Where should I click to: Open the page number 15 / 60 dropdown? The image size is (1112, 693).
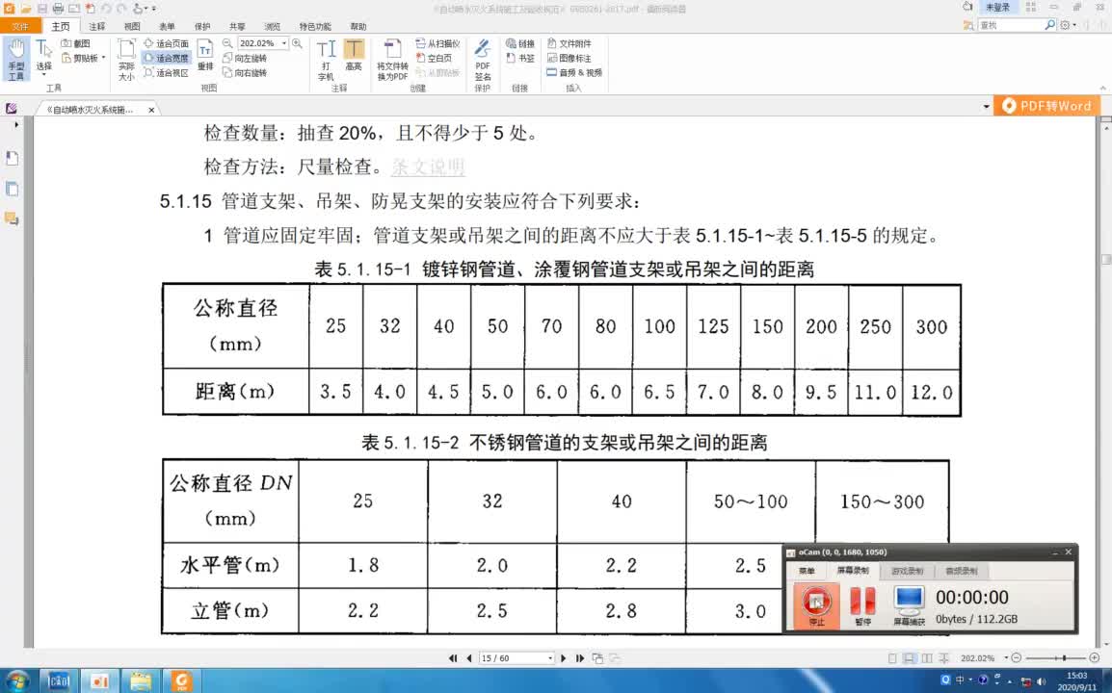pos(550,658)
